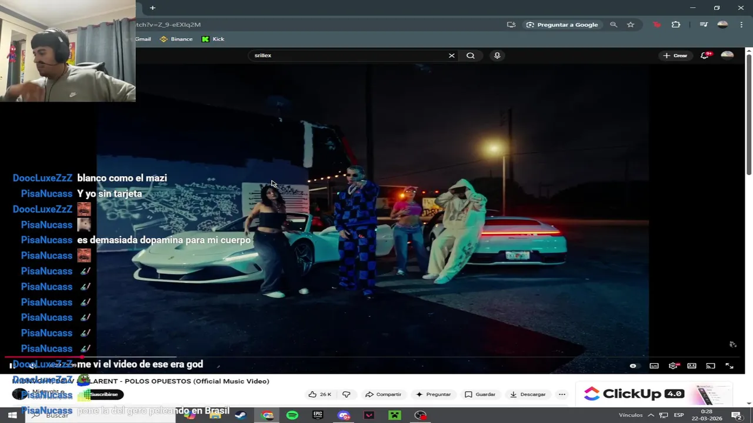
Task: Dislike the video
Action: pos(346,394)
